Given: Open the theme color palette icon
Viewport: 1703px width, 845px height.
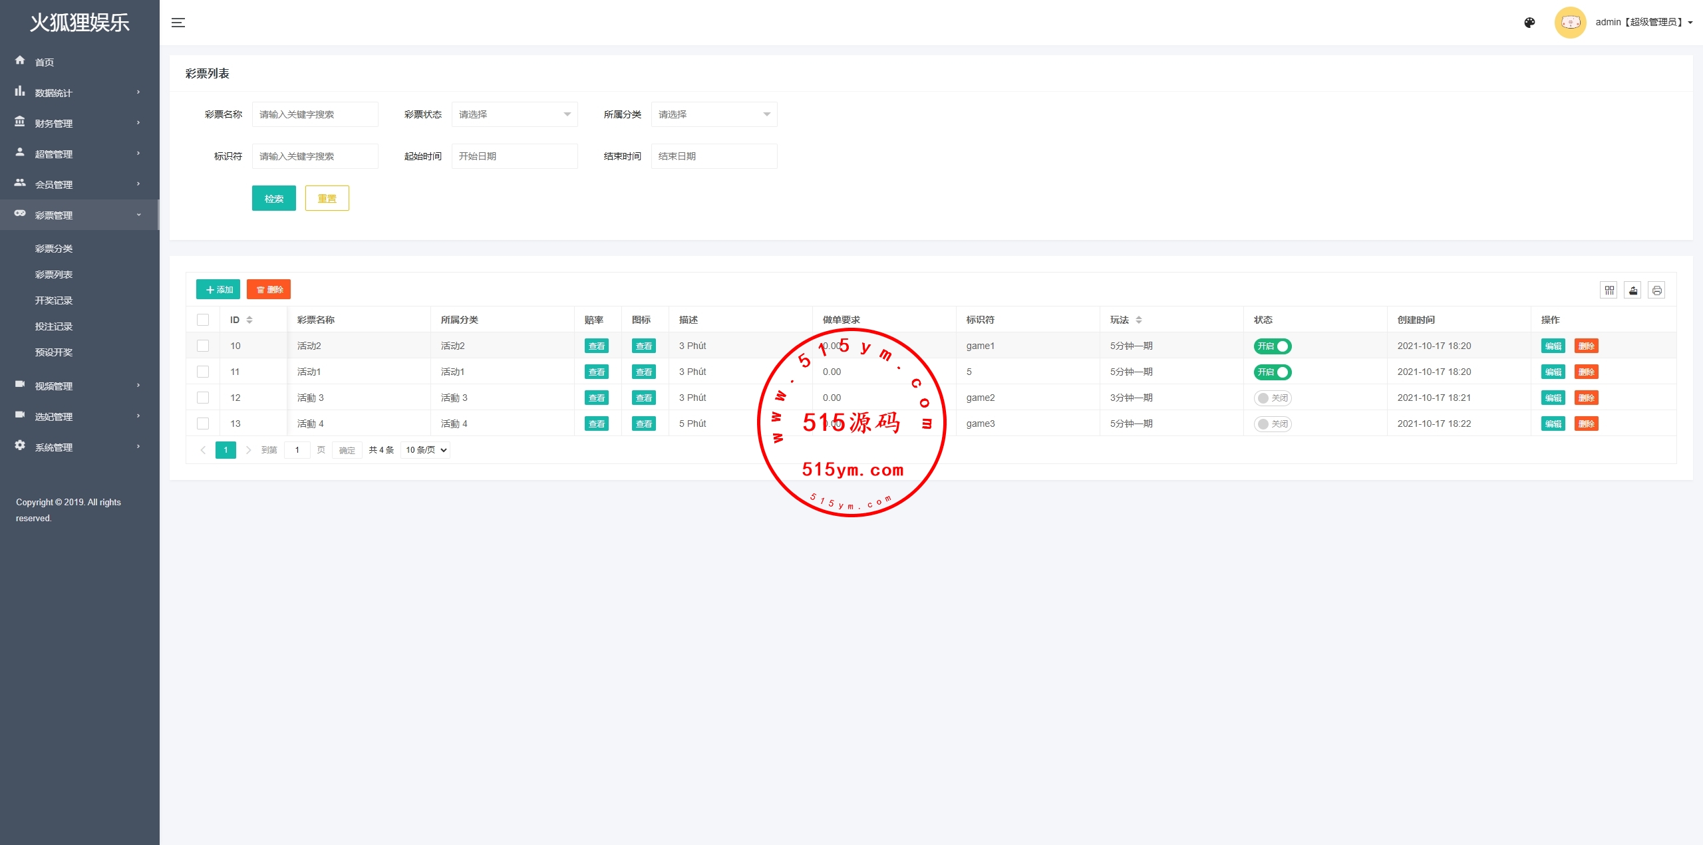Looking at the screenshot, I should 1529,23.
